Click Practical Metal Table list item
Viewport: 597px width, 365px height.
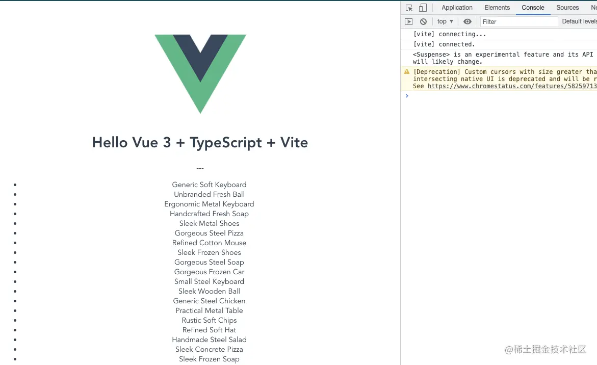tap(209, 310)
